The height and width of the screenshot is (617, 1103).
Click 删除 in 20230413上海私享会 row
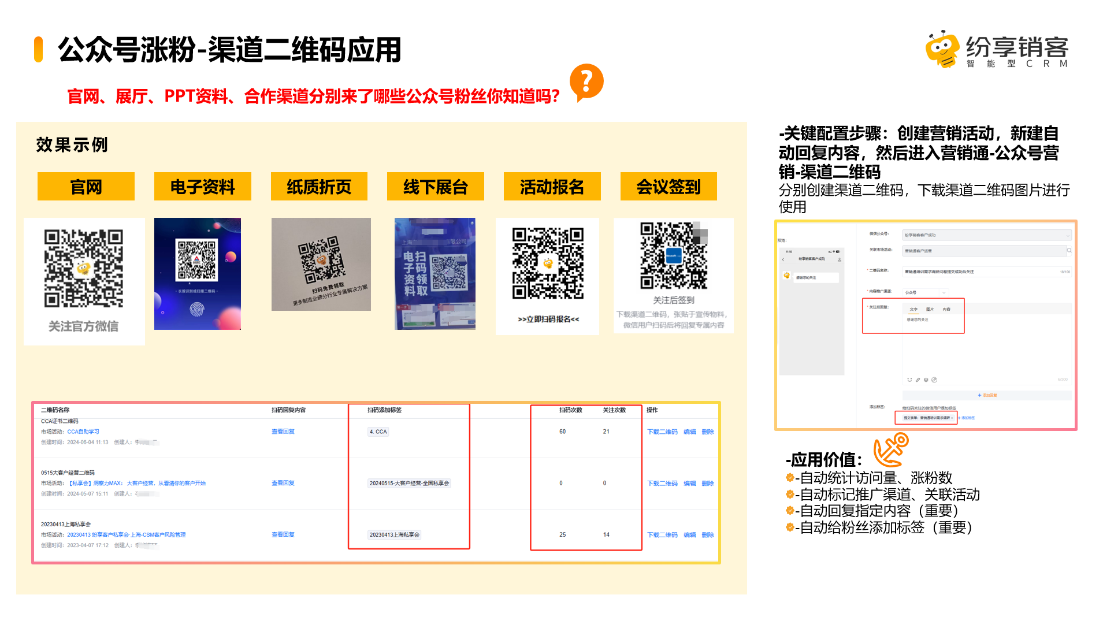pos(708,535)
